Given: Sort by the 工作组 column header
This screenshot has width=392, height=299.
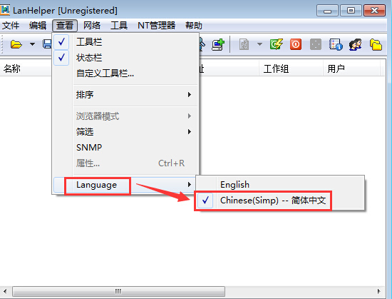Looking at the screenshot, I should pyautogui.click(x=291, y=69).
